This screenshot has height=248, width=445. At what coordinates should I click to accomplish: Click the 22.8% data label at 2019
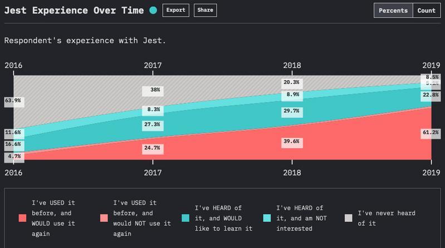(431, 96)
